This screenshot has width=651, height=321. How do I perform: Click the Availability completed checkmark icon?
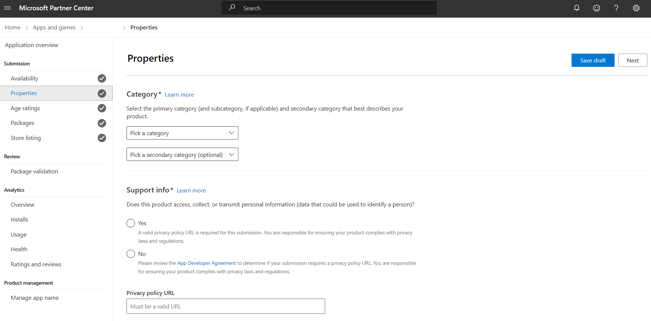point(102,78)
